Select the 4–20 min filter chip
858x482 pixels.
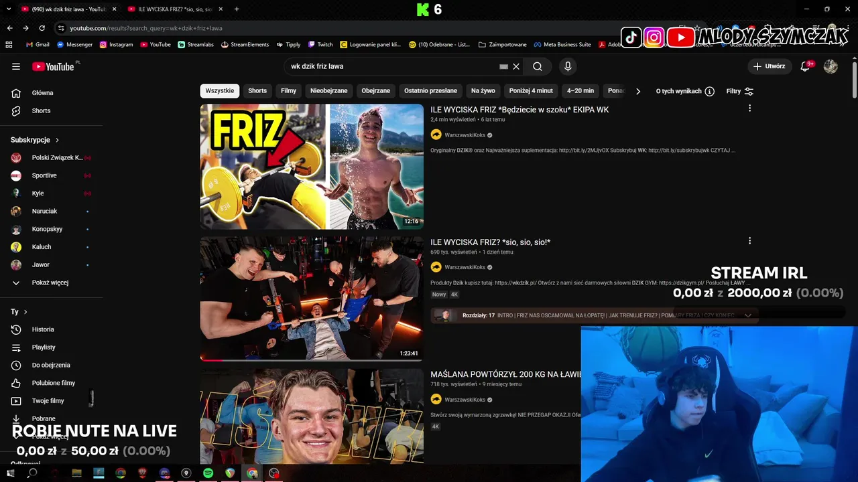pos(580,91)
